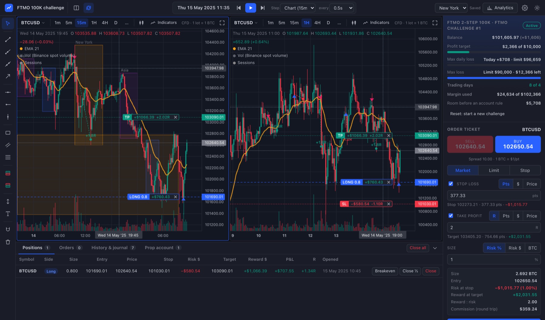Open the History & journal tab
Image resolution: width=545 pixels, height=320 pixels.
tap(113, 248)
